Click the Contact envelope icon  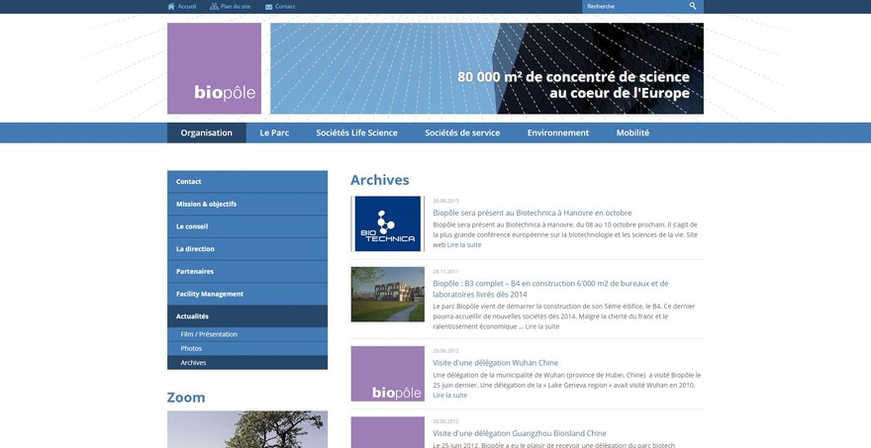tap(269, 7)
